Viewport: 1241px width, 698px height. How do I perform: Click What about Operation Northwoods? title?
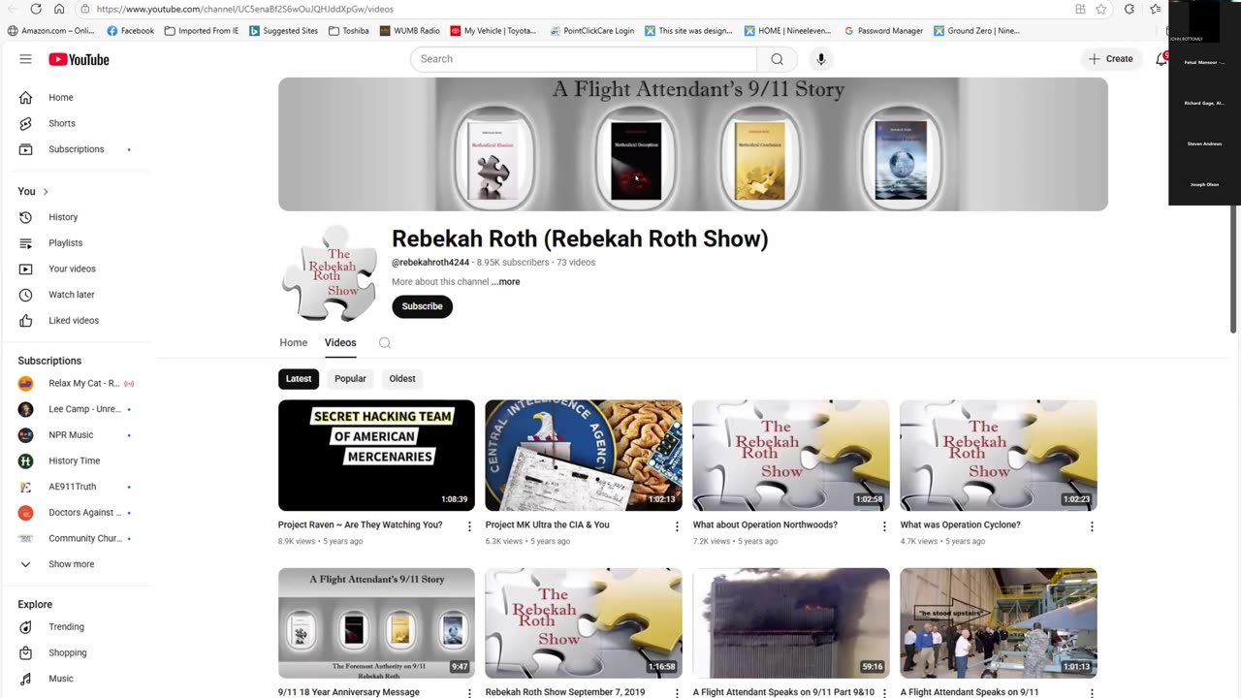(765, 524)
